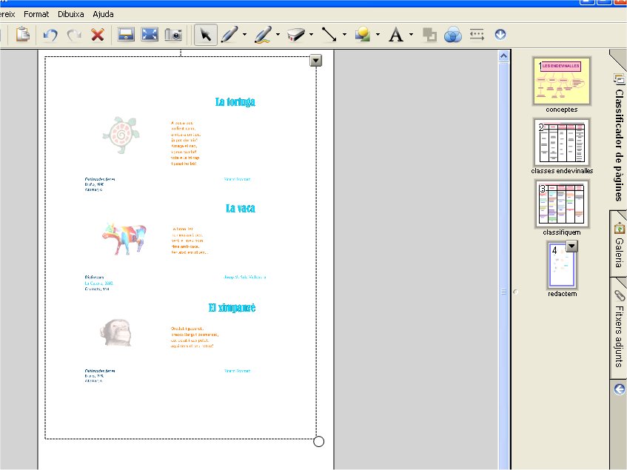Screen dimensions: 627x470
Task: Move toolbar with blue down-arrow icon
Action: [x=500, y=35]
